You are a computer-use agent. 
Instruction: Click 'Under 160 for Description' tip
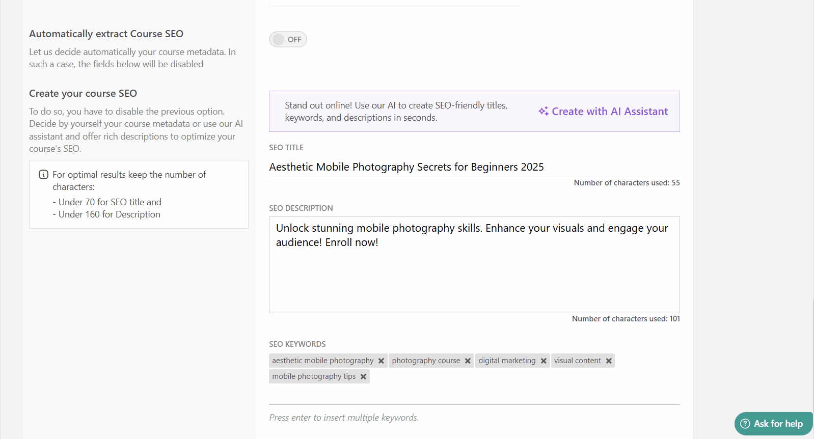pos(106,214)
